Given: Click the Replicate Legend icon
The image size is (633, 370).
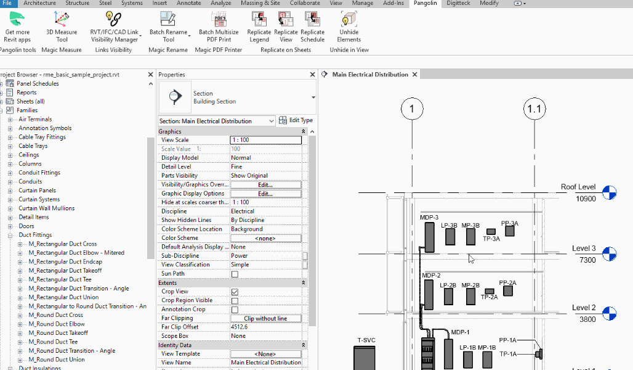Looking at the screenshot, I should [259, 19].
